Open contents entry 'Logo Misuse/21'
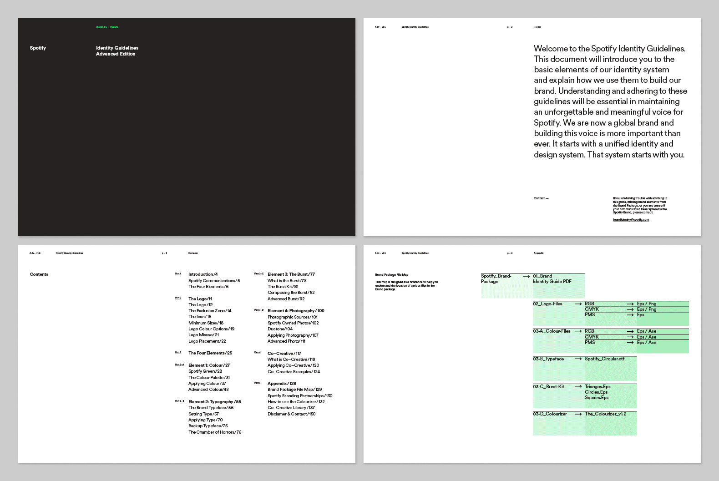The image size is (719, 481). click(204, 335)
